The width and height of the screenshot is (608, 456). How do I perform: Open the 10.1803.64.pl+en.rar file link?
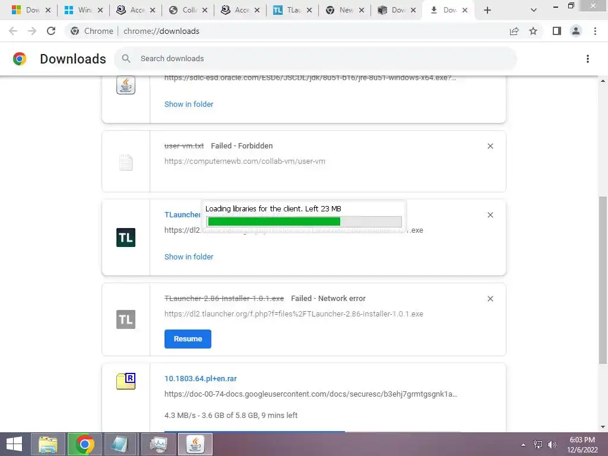click(201, 378)
